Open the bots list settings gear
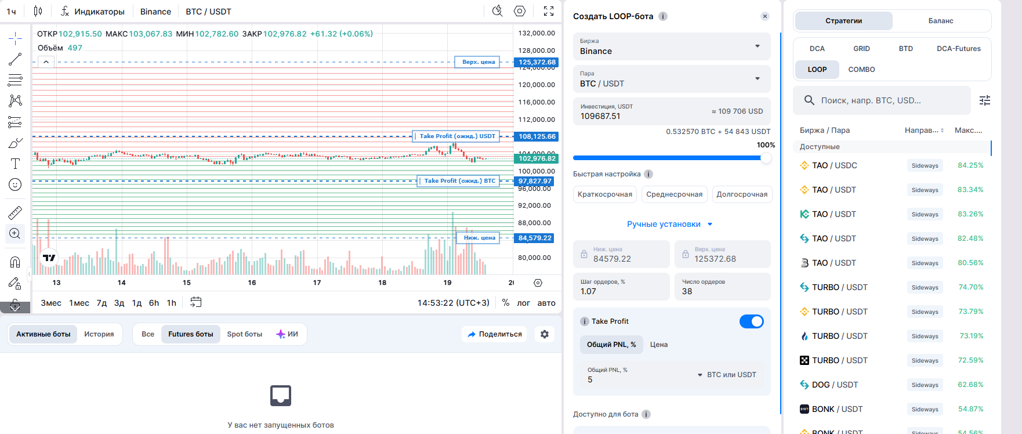The height and width of the screenshot is (434, 1022). [x=545, y=334]
